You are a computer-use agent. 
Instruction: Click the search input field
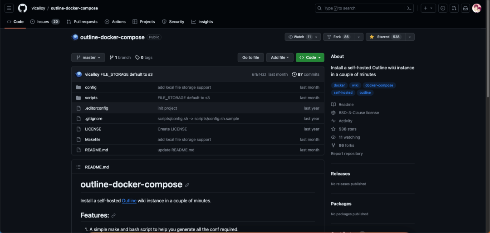click(364, 9)
